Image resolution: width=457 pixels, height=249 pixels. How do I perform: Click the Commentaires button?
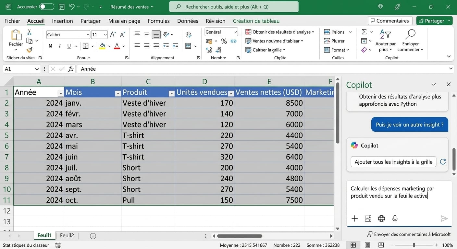click(x=390, y=21)
